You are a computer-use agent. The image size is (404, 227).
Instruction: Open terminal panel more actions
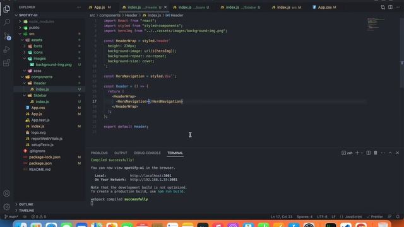point(383,153)
